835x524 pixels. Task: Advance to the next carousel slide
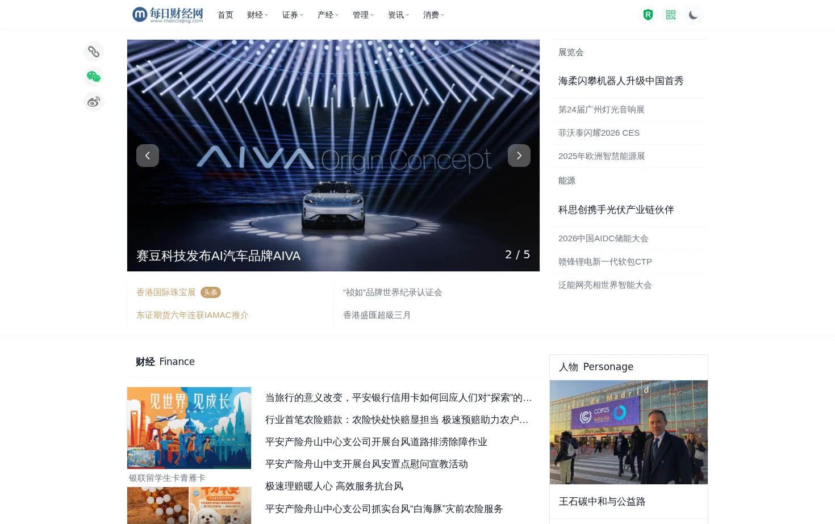coord(519,156)
